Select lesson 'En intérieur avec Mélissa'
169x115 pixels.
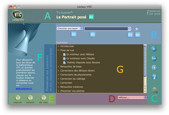[80, 54]
